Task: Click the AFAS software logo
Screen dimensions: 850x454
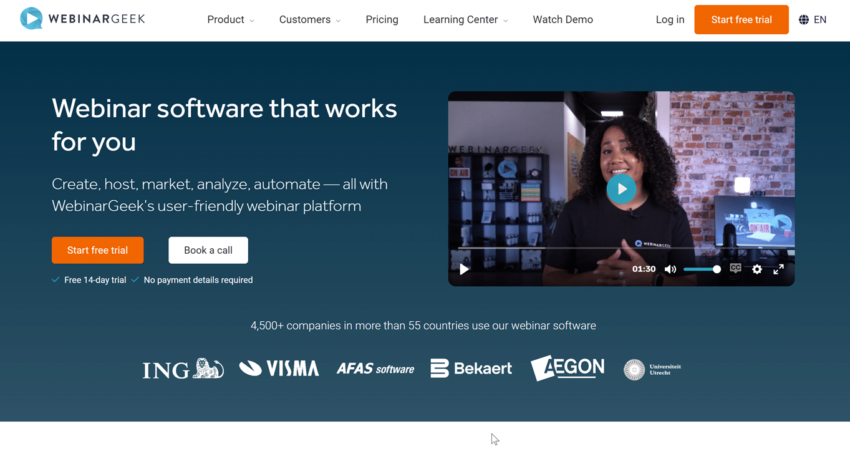Action: pyautogui.click(x=375, y=369)
